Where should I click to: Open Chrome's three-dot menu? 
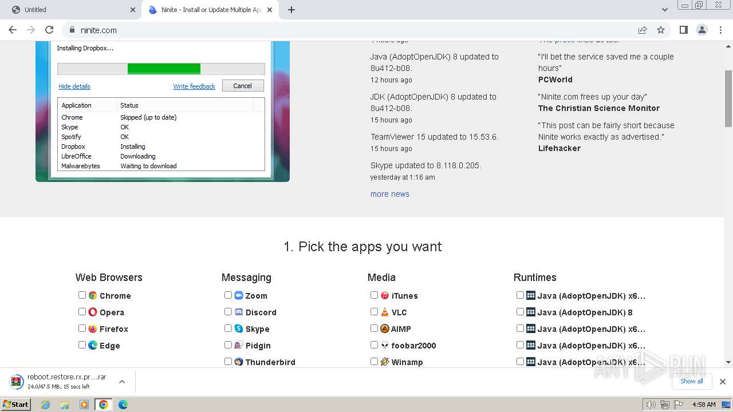[720, 30]
